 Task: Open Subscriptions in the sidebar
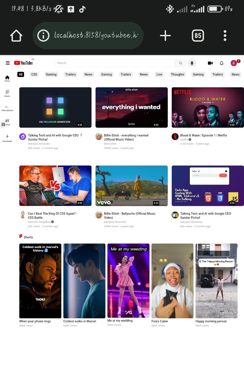coord(7,108)
